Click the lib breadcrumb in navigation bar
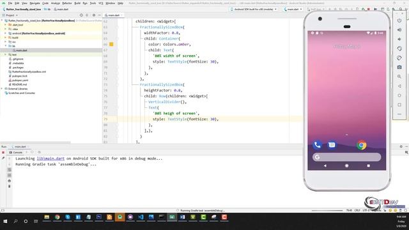The image size is (409, 230). pyautogui.click(x=48, y=9)
